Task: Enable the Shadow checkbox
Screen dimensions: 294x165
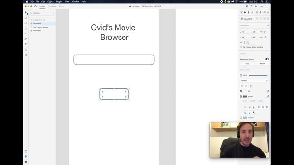Action: pos(241,118)
